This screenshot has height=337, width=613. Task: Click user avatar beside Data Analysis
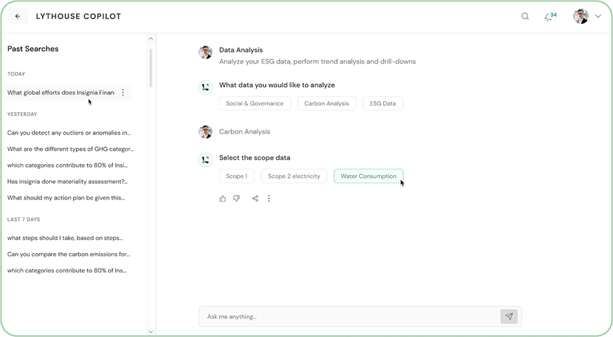[205, 52]
